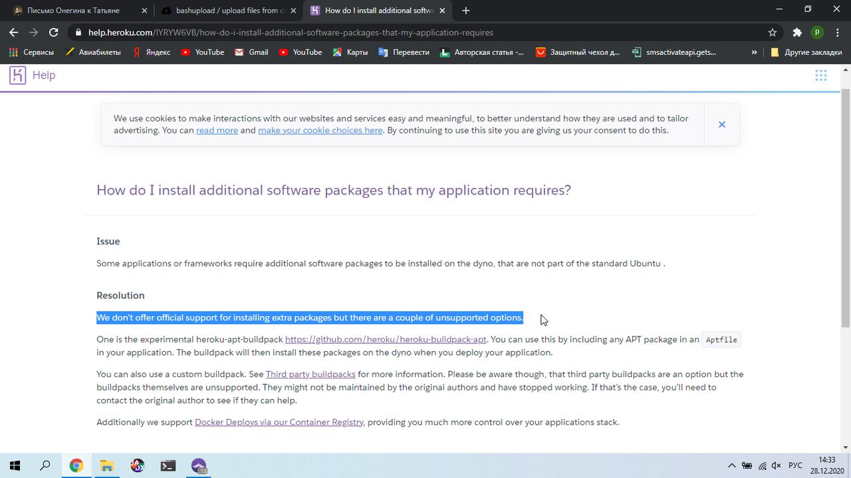The height and width of the screenshot is (478, 851).
Task: Open the Chrome profile avatar
Action: pos(817,32)
